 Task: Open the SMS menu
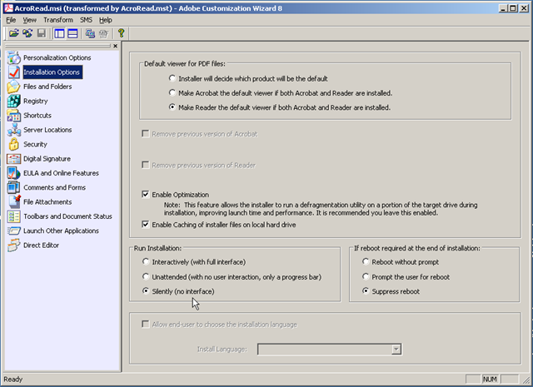point(86,20)
